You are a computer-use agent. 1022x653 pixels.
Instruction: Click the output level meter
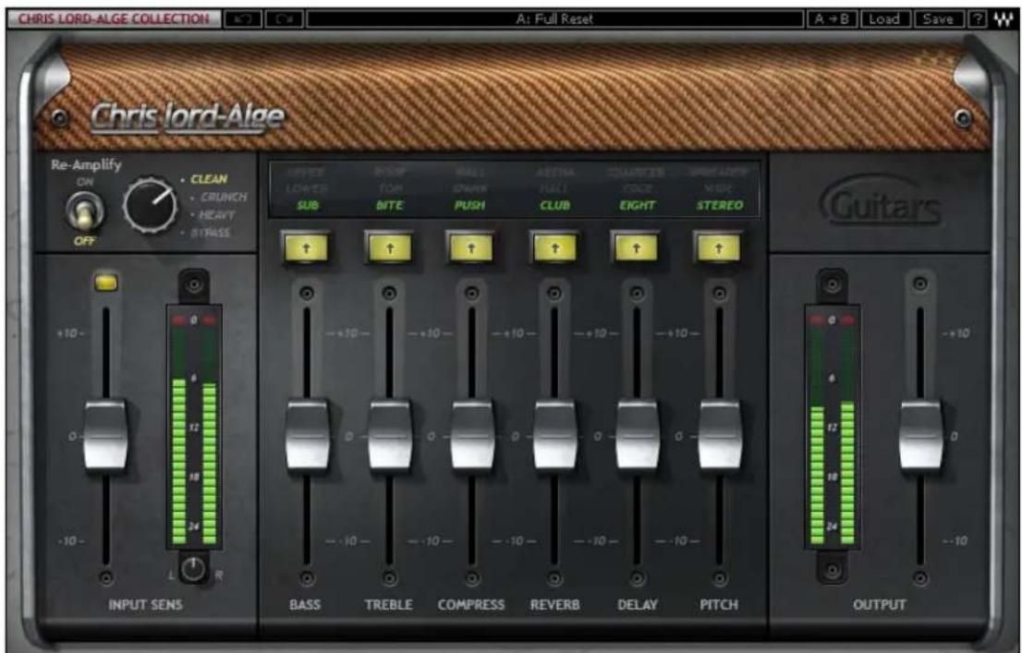pyautogui.click(x=832, y=427)
